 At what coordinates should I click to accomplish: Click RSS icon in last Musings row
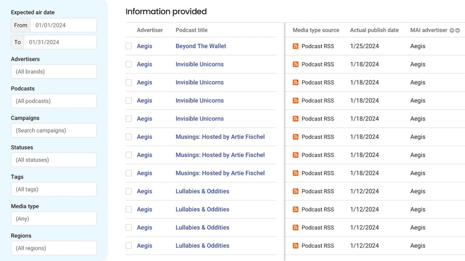[x=296, y=173]
